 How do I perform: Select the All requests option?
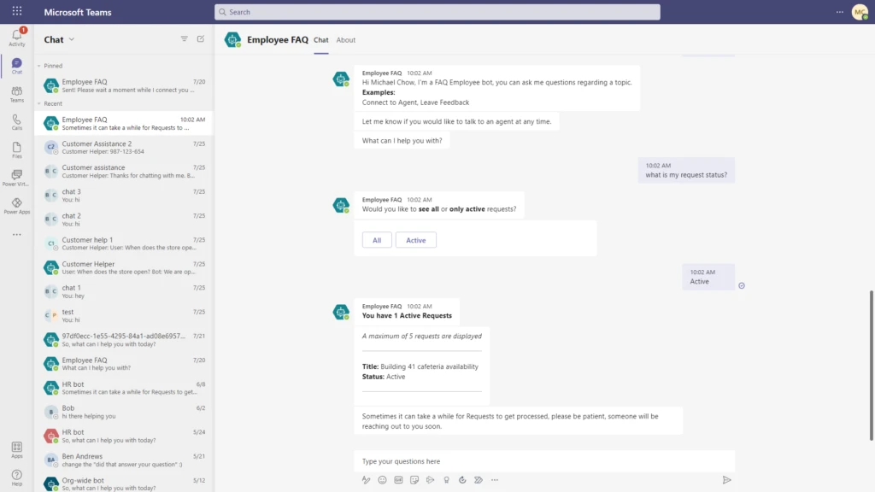coord(376,240)
